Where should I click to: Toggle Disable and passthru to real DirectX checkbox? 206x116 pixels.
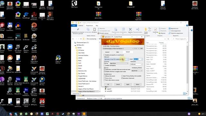[105, 55]
